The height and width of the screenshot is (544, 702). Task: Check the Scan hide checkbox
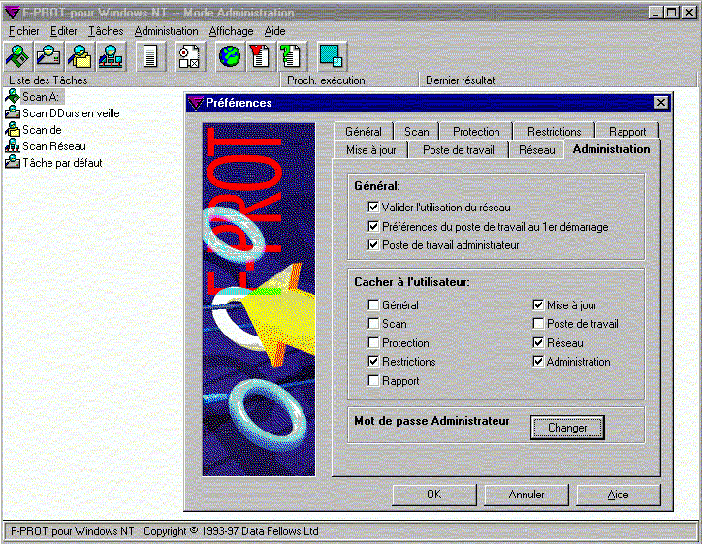pos(373,323)
